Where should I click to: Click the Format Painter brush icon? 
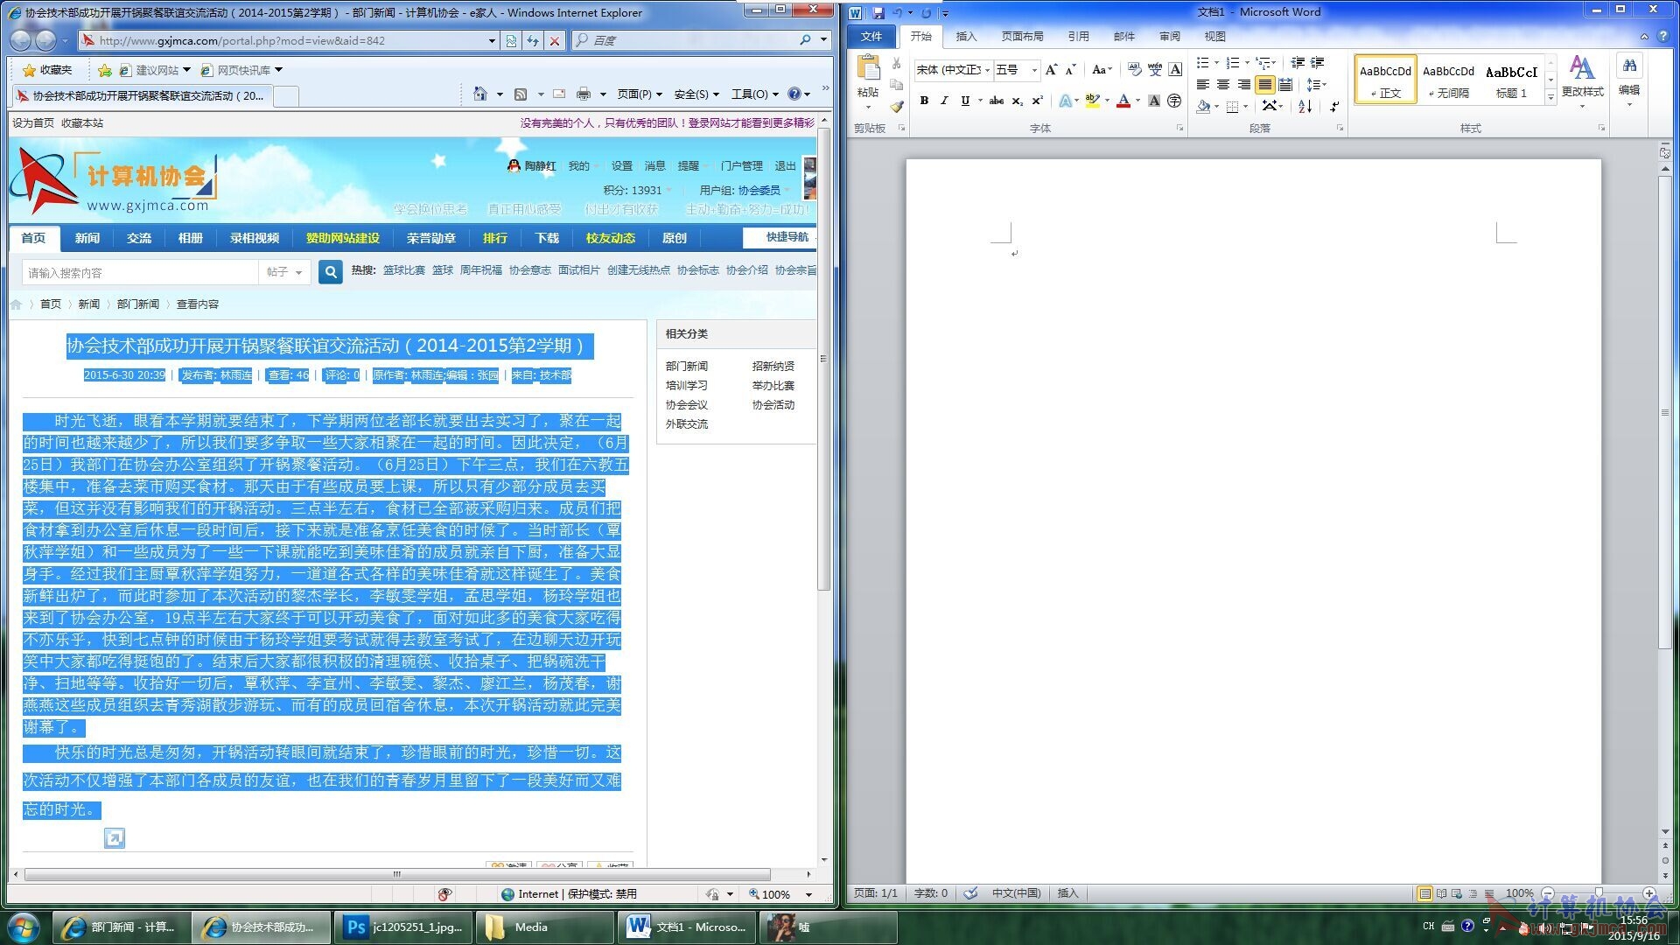tap(897, 107)
